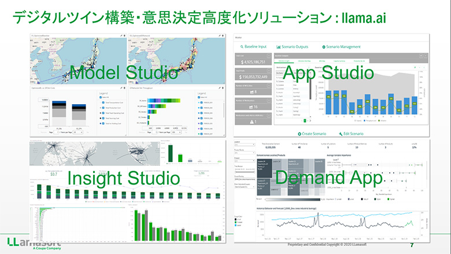Screen dimensions: 451x254
Task: Switch to the MFG Map tab
Action: point(322,61)
